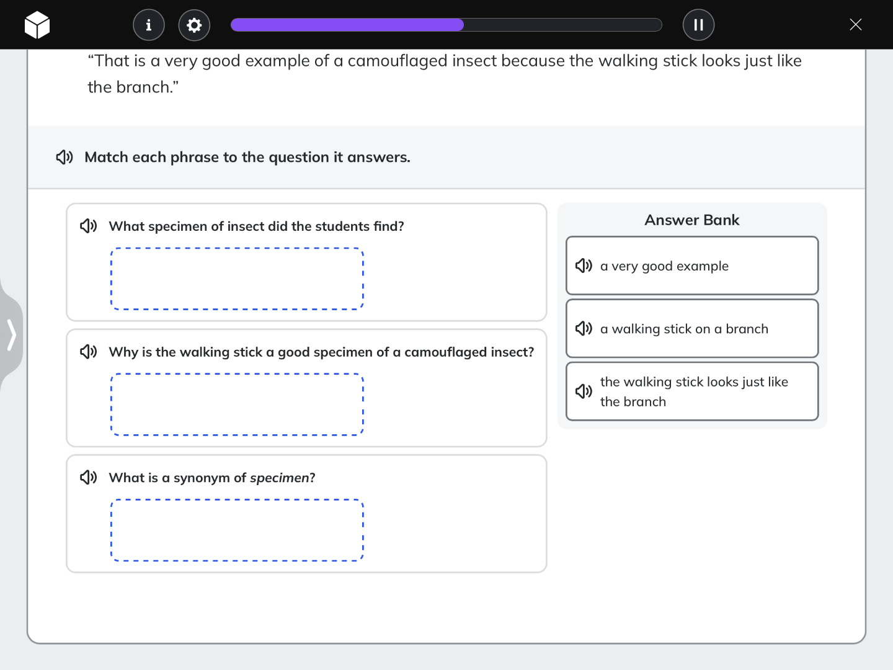
Task: Click drop zone under synonym of specimen question
Action: 237,530
